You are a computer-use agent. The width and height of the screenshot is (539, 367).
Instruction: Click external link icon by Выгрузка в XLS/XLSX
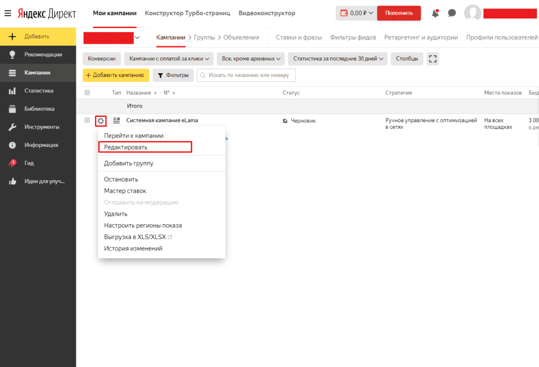[x=170, y=237]
